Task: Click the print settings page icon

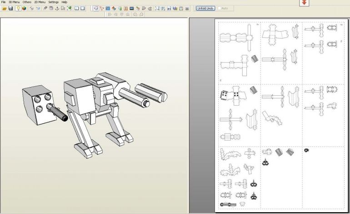Action: pos(181,9)
